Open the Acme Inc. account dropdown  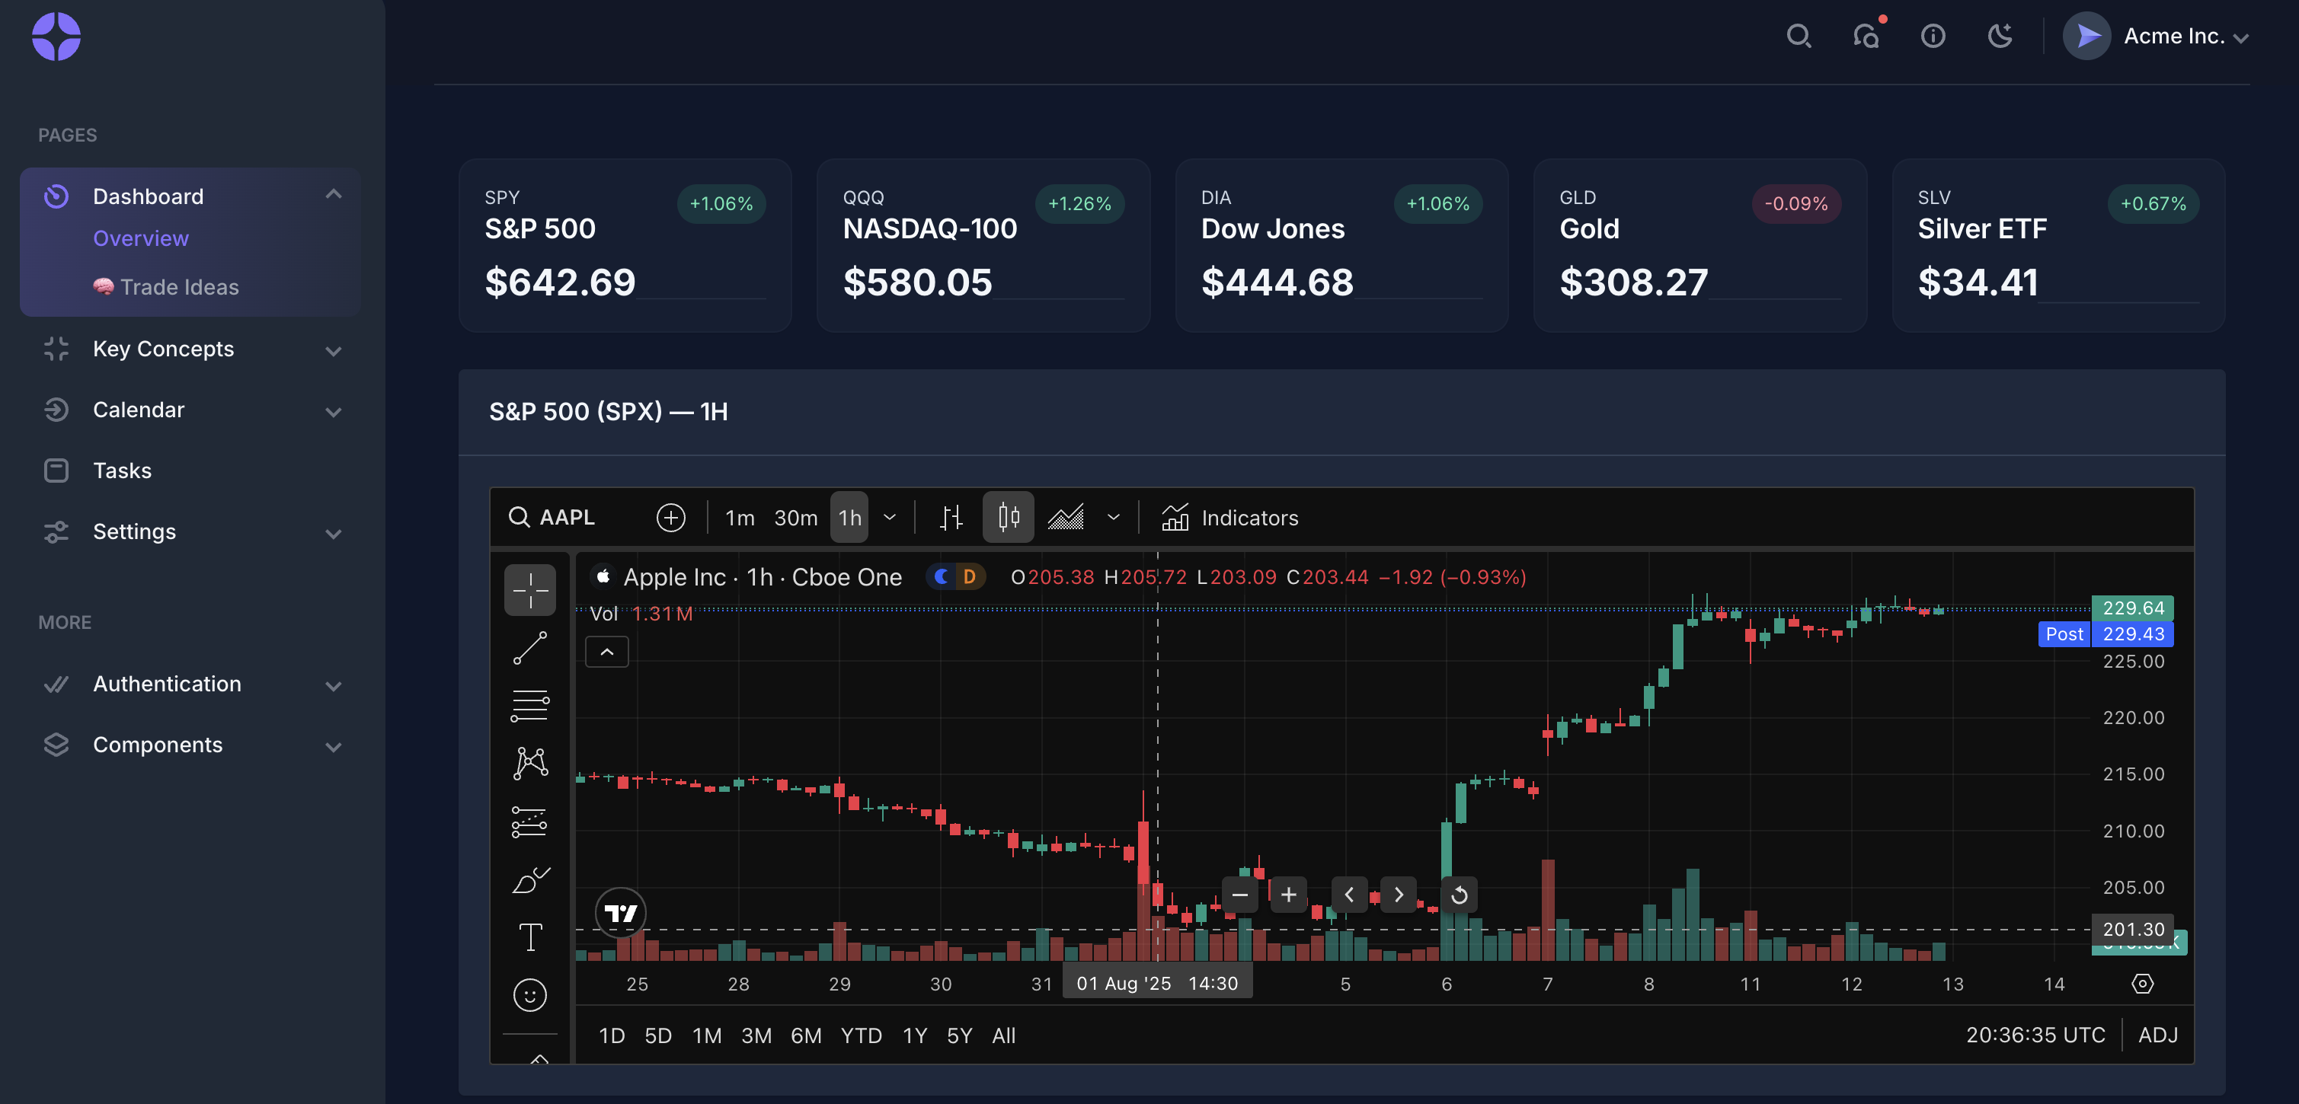point(2155,37)
